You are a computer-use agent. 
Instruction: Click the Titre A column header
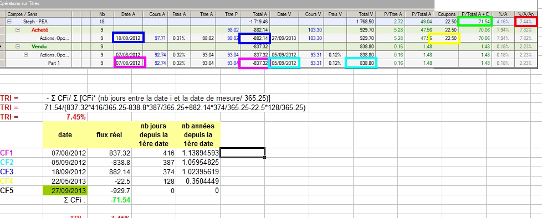tap(203, 14)
